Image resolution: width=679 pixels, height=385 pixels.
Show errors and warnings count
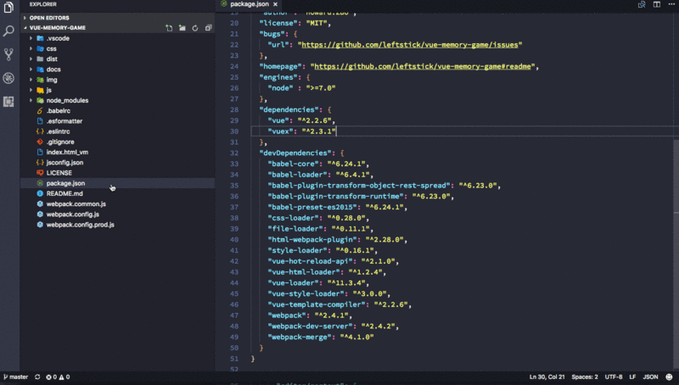[58, 377]
